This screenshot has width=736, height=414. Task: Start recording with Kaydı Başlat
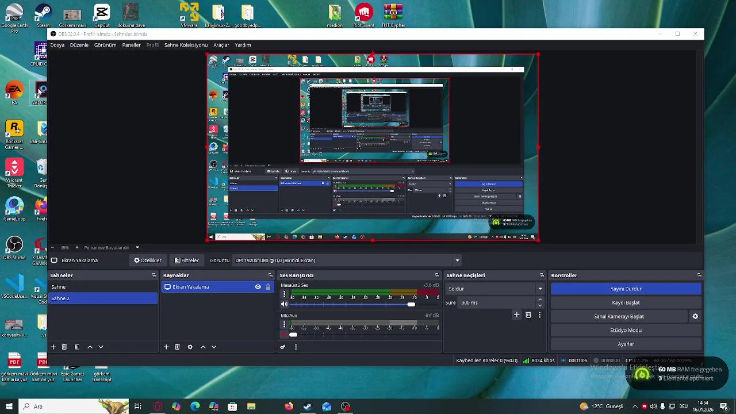[x=626, y=302]
